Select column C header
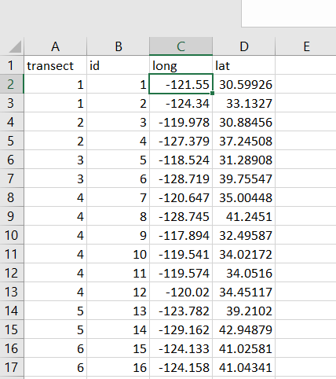Image resolution: width=336 pixels, height=379 pixels. coord(181,46)
